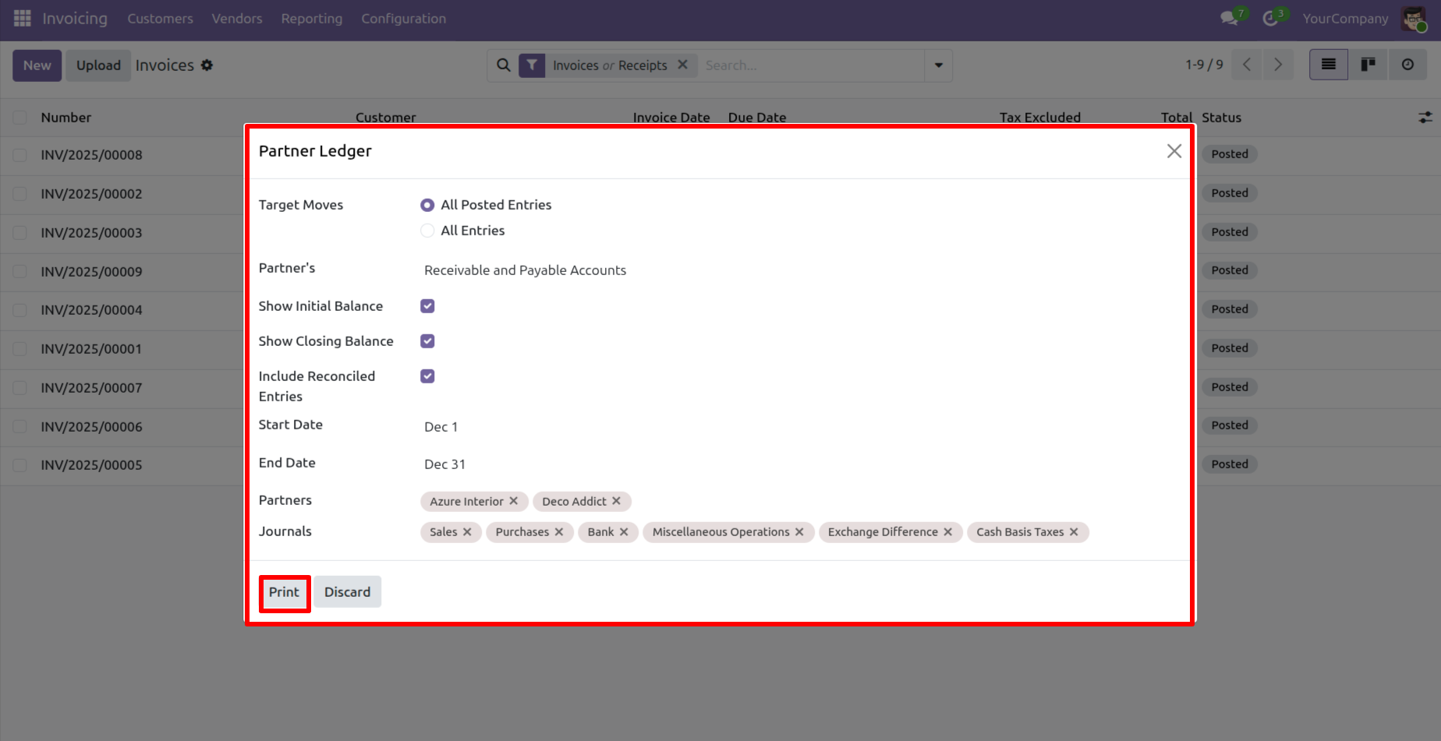Switch to kanban view
The width and height of the screenshot is (1441, 741).
tap(1368, 65)
